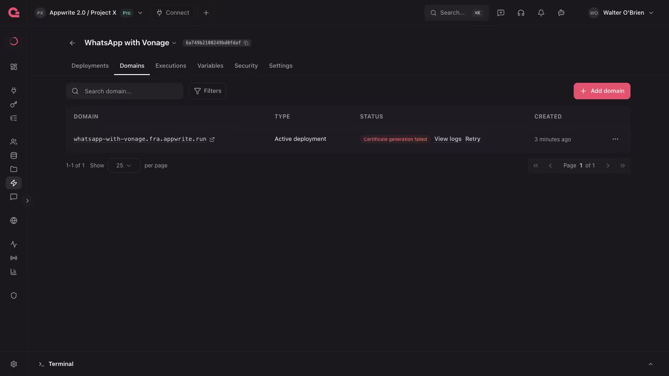Open the Terminal panel label

pyautogui.click(x=61, y=364)
